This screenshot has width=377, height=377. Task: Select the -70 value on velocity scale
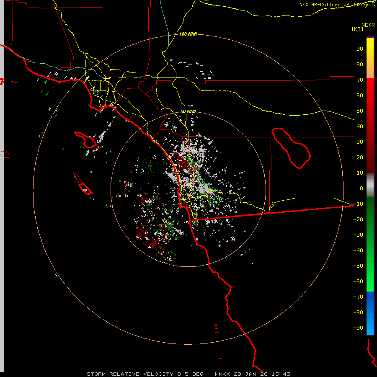click(358, 297)
